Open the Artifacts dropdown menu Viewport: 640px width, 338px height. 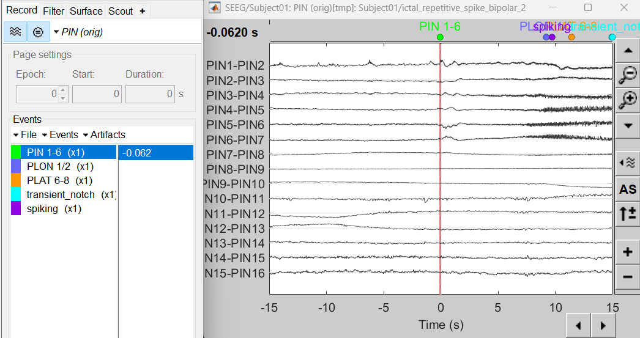pos(104,134)
